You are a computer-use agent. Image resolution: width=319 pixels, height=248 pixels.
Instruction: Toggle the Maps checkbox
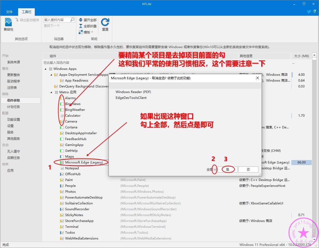[x=62, y=157]
